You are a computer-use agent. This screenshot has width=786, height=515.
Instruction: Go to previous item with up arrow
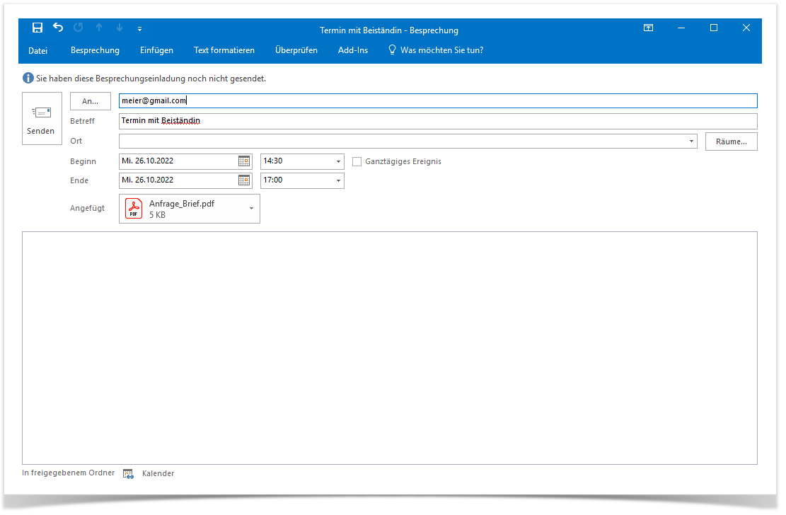(99, 28)
